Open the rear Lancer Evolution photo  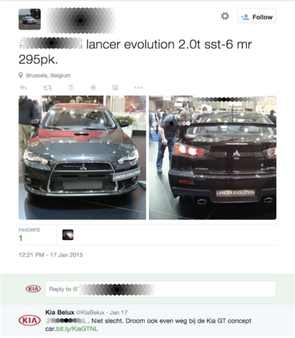[x=213, y=157]
